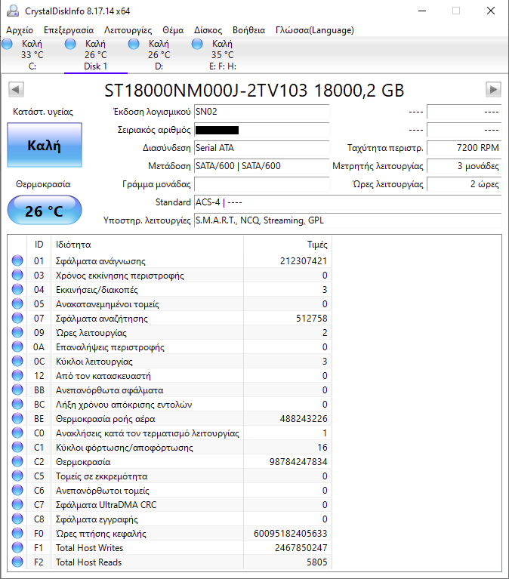Click the Καλή health status button

(x=45, y=145)
